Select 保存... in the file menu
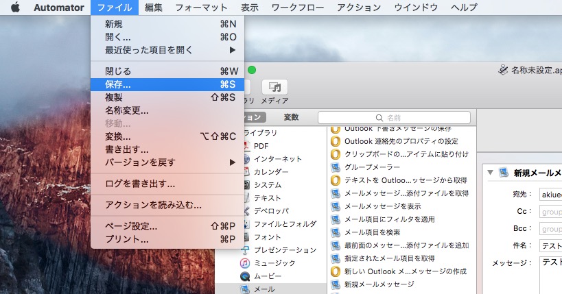Viewport: 562px width, 294px height. point(167,84)
